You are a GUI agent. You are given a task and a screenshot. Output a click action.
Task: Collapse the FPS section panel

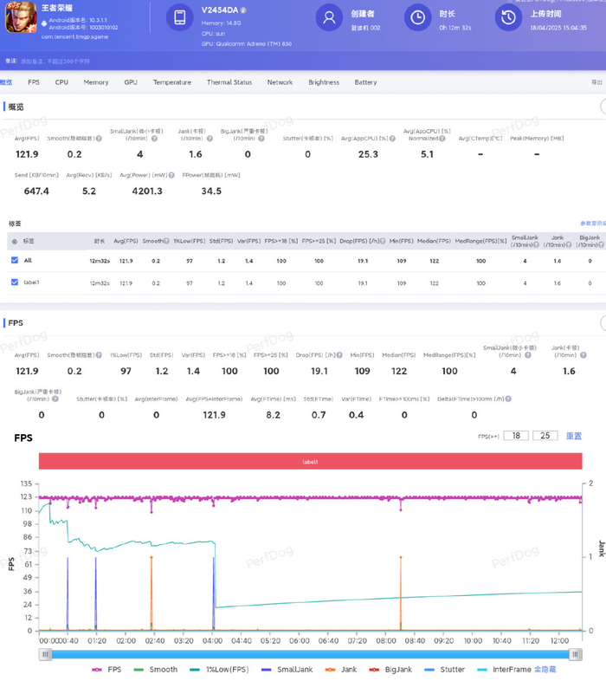[603, 323]
